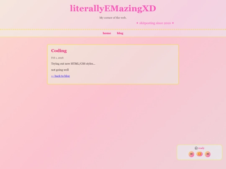Click the 'shitposting since 2010' marquee text

click(x=155, y=23)
